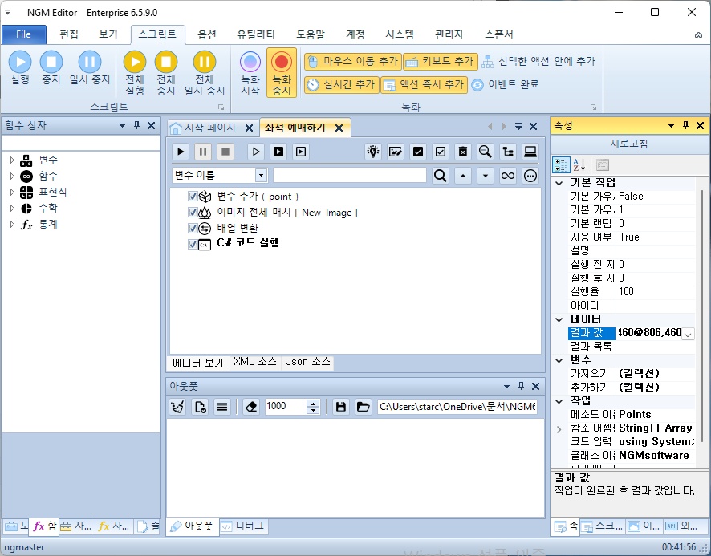Click the editor play button
The width and height of the screenshot is (711, 556).
(181, 152)
